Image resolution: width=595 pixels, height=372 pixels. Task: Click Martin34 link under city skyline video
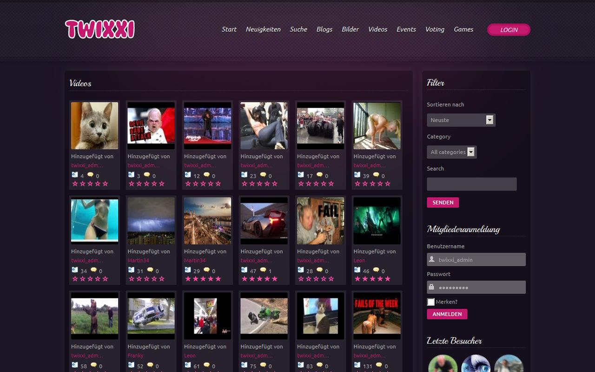195,260
